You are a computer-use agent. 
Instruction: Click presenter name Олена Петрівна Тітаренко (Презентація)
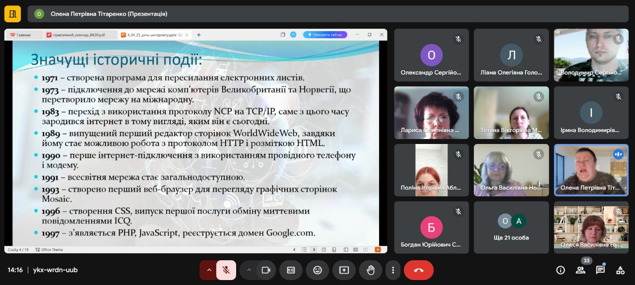pyautogui.click(x=109, y=14)
